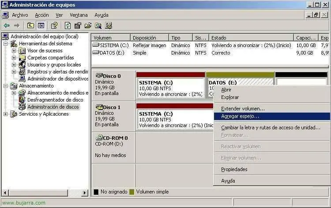This screenshot has height=208, width=331.
Task: Sort by the Volumen column header
Action: [x=111, y=38]
